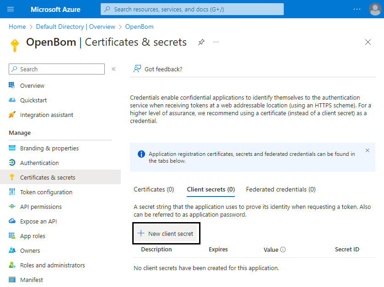Open more options beside the pin icon
This screenshot has width=384, height=287.
click(216, 42)
